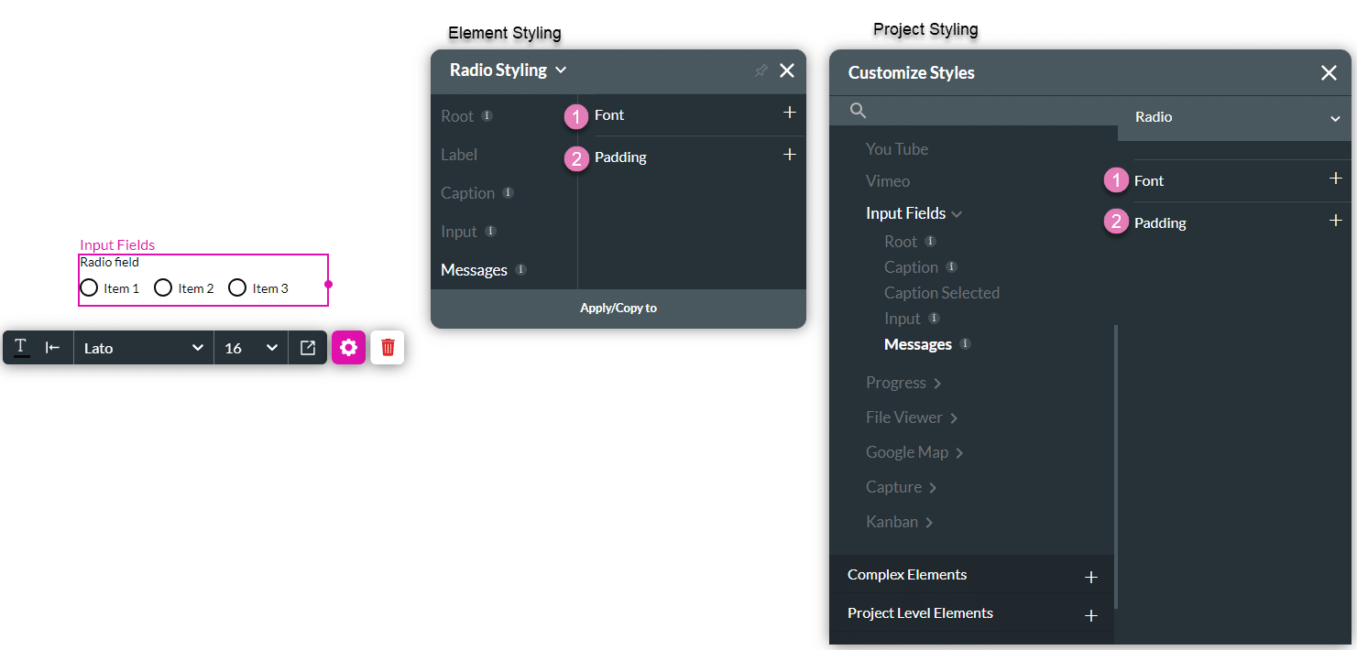1357x650 pixels.
Task: Click the Apply/Copy to button
Action: pos(618,308)
